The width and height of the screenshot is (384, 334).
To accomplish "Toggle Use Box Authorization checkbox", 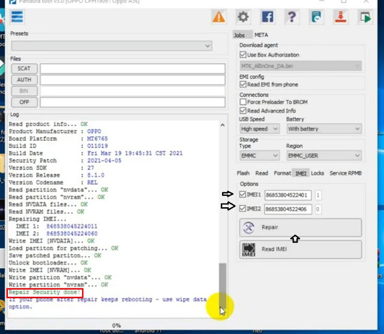I will tap(242, 55).
